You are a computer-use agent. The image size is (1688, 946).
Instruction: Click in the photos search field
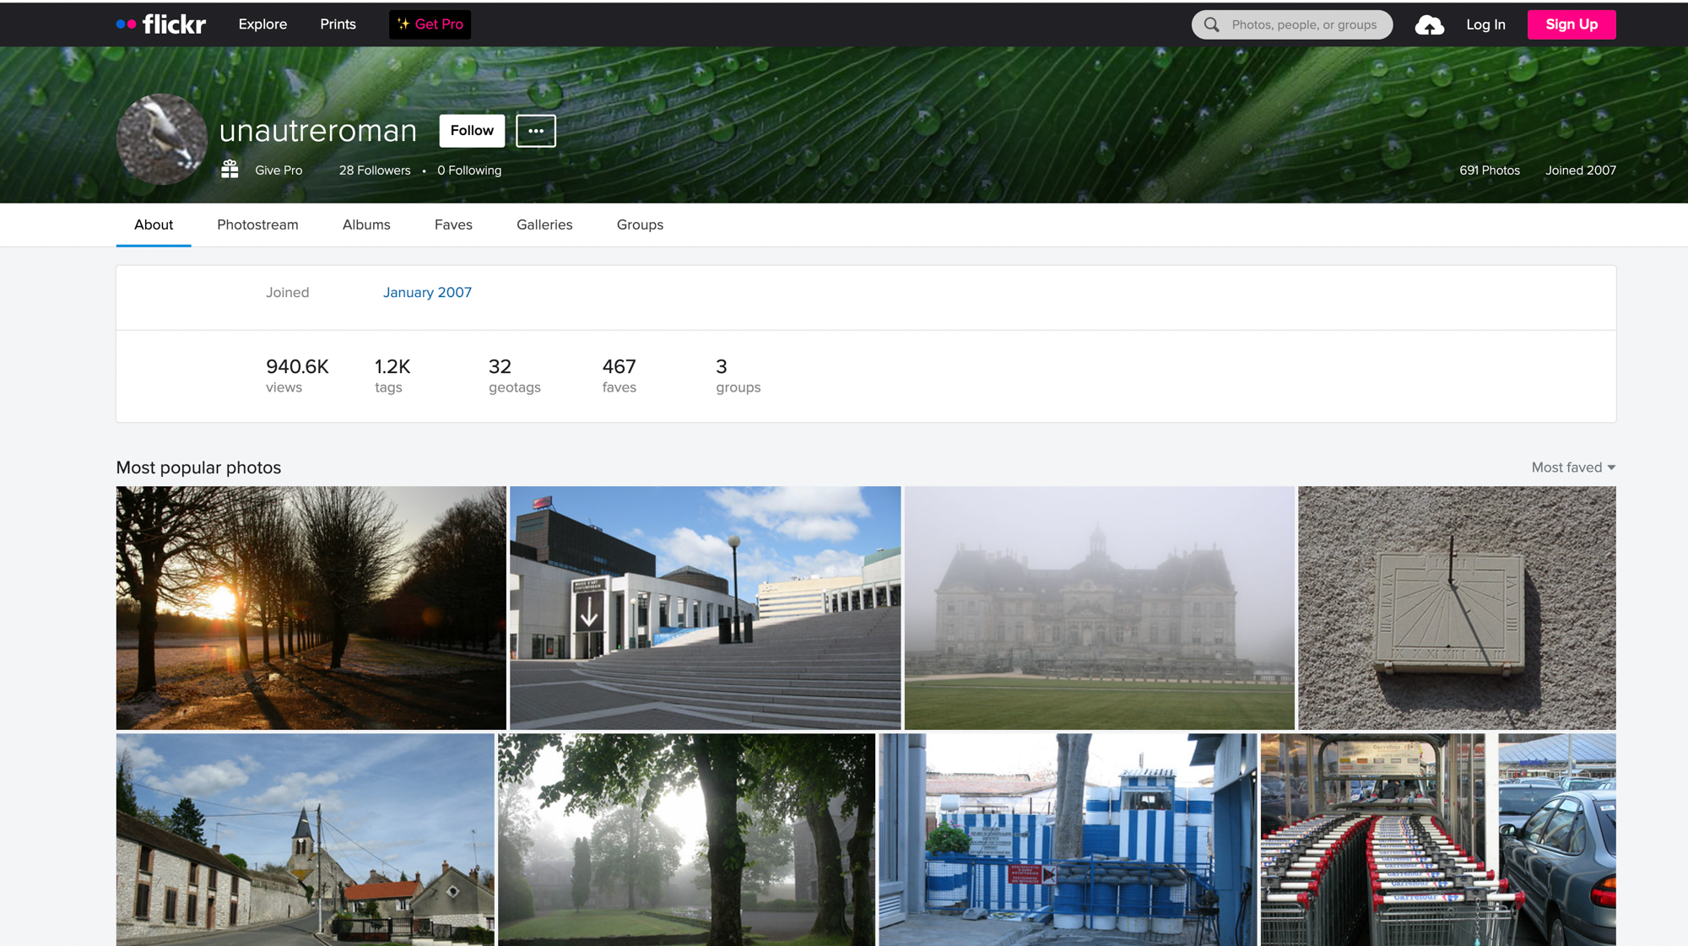tap(1304, 25)
